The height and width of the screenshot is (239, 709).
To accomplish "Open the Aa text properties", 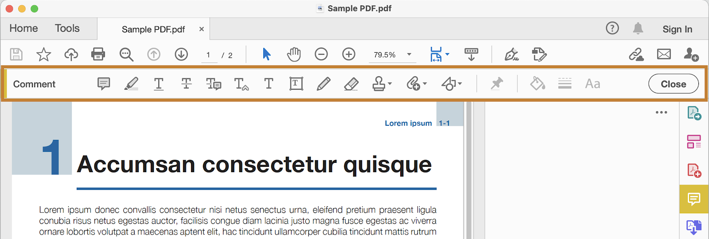I will point(592,84).
